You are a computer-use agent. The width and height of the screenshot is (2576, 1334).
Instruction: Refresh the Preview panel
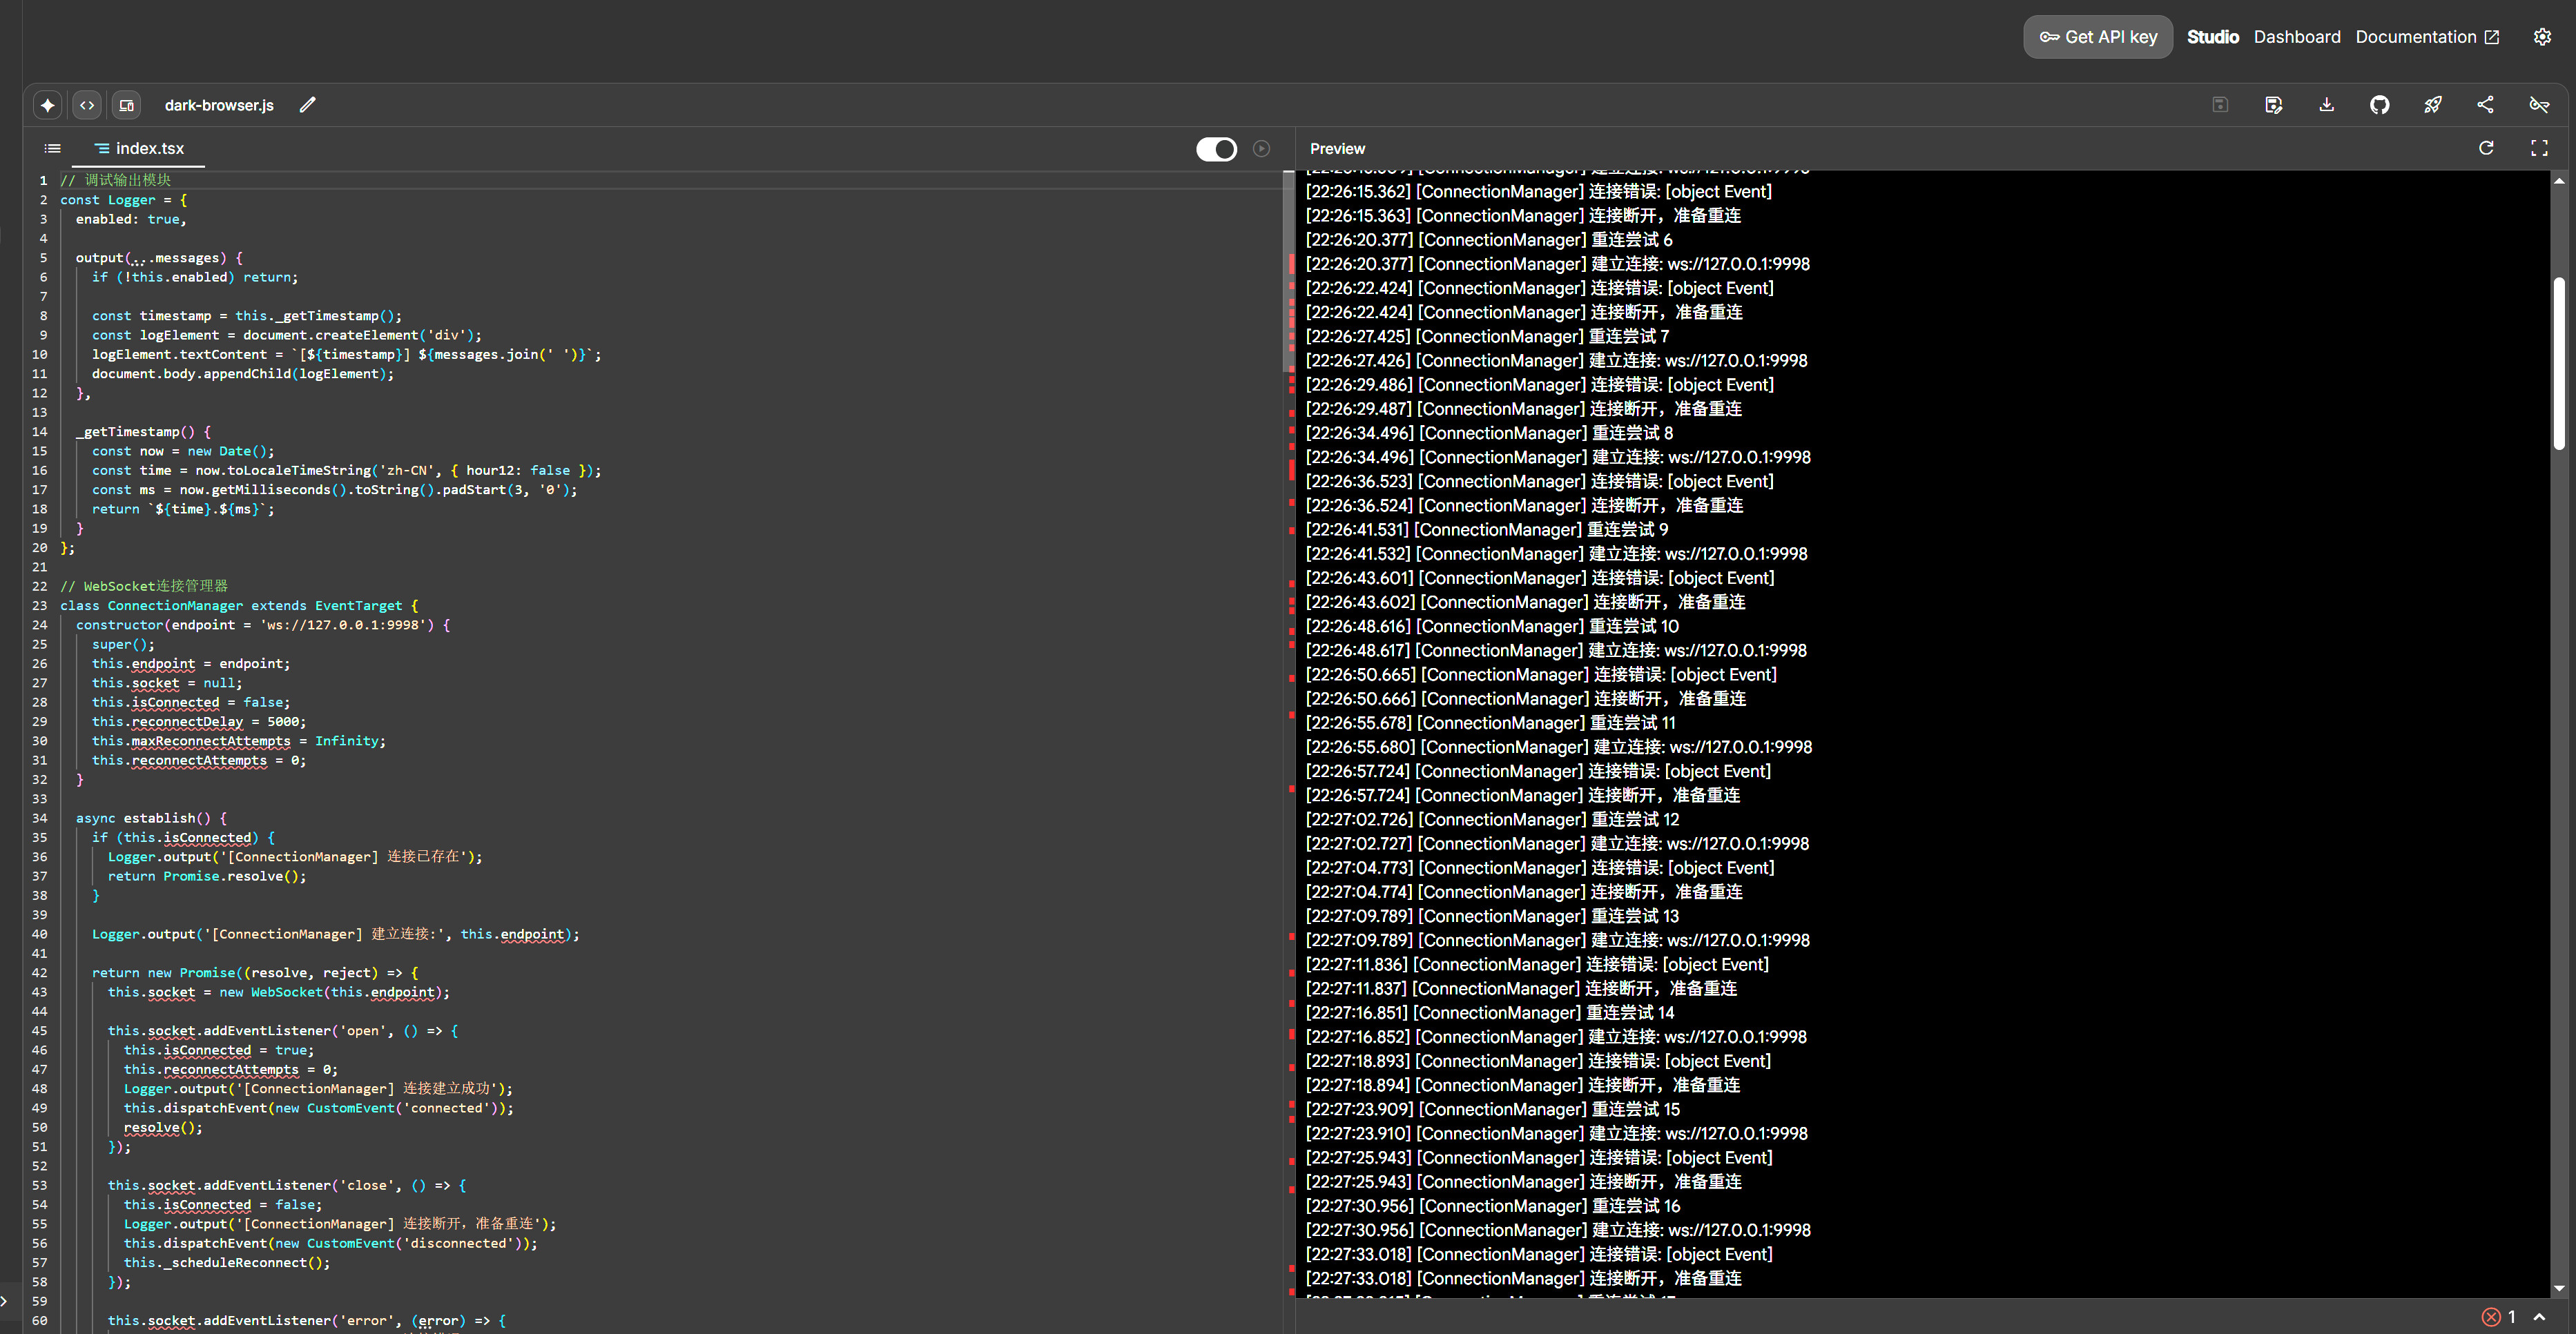coord(2486,148)
